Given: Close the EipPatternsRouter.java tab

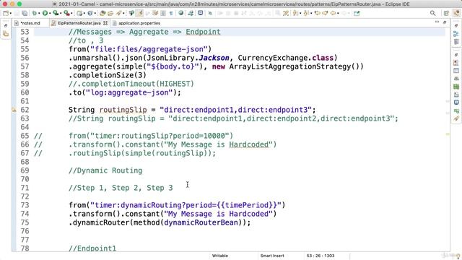Looking at the screenshot, I should coord(105,23).
